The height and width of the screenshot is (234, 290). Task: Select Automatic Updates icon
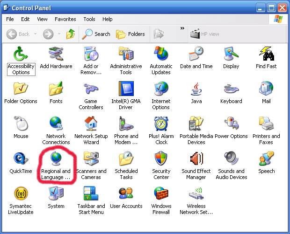(161, 54)
